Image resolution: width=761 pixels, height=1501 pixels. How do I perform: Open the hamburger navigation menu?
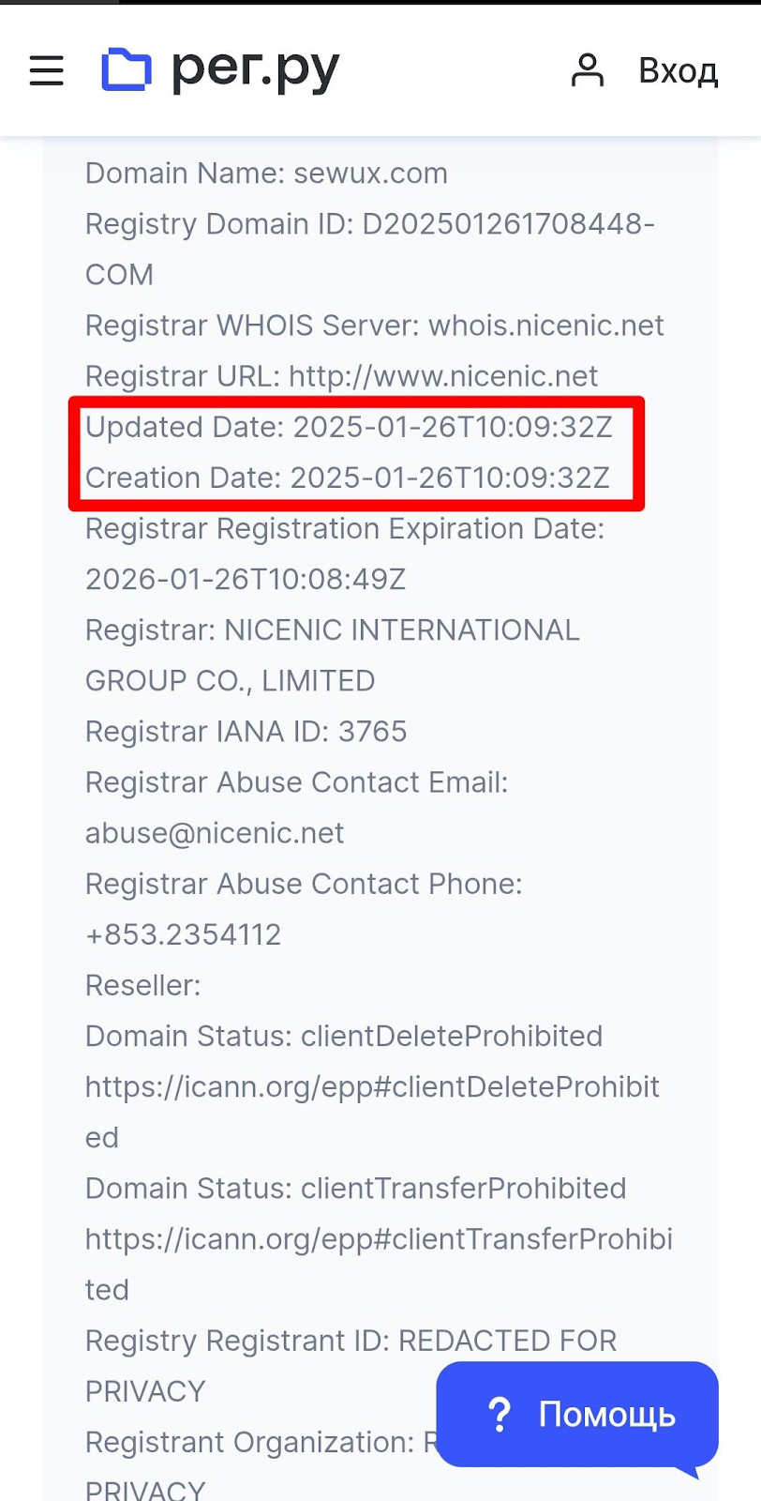tap(47, 70)
